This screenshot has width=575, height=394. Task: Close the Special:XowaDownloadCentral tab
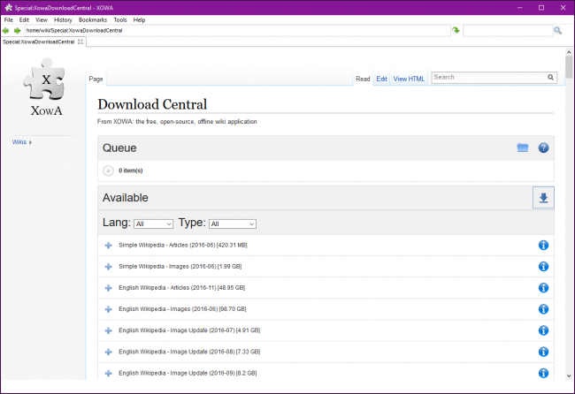[80, 42]
